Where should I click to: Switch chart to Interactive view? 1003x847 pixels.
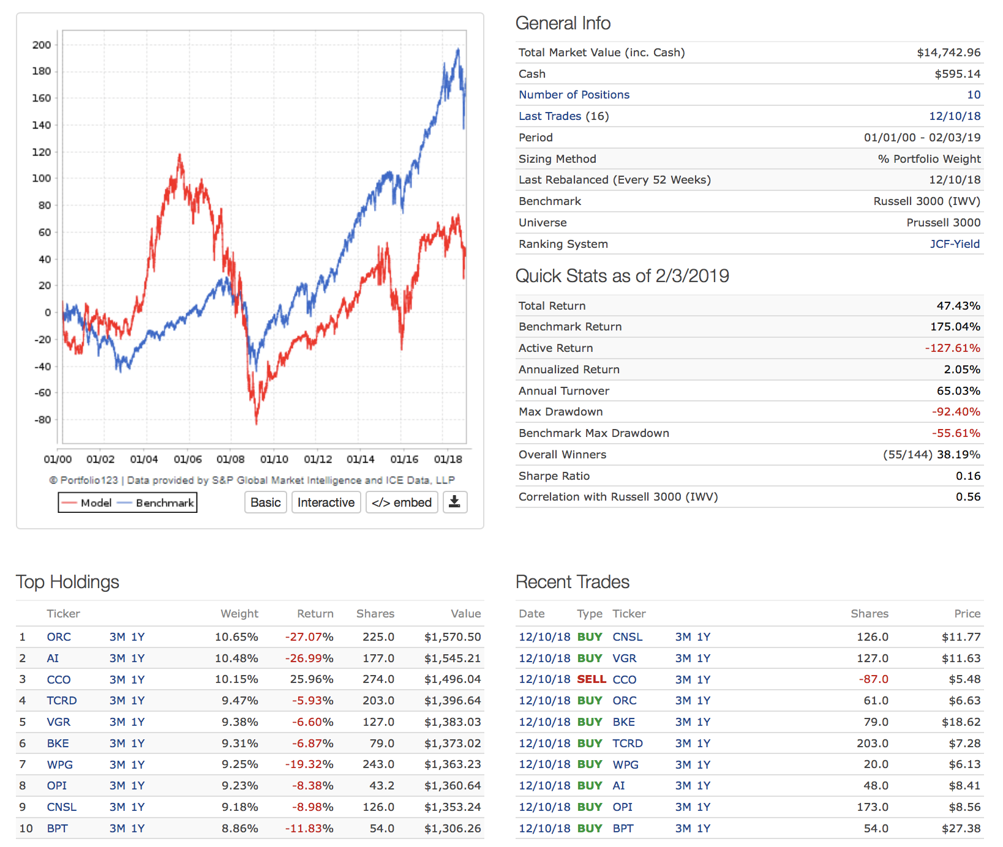pos(326,502)
